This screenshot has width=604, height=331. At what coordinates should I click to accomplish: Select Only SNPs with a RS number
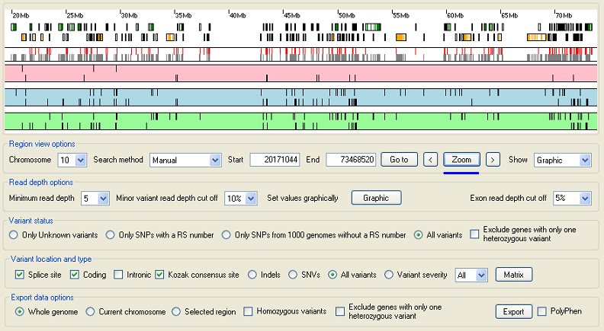click(x=110, y=235)
